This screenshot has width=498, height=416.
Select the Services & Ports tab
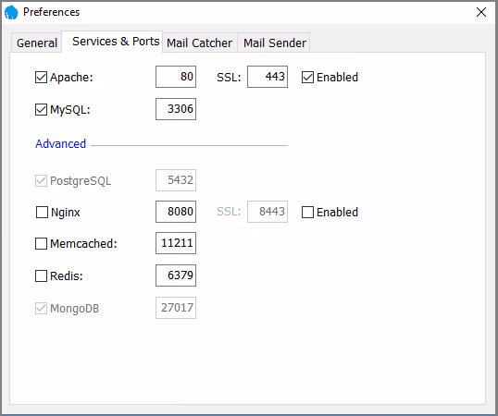(x=116, y=42)
